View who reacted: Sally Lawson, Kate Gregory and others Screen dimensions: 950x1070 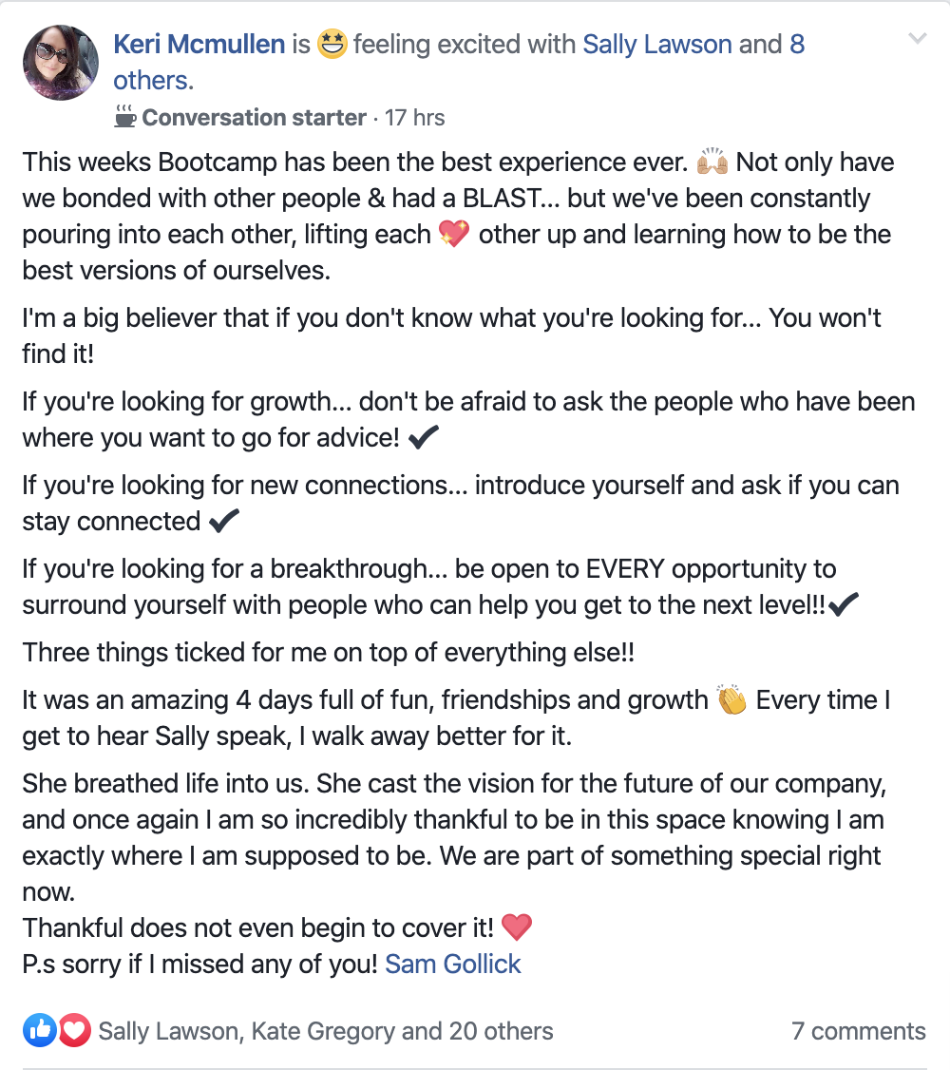(325, 1031)
